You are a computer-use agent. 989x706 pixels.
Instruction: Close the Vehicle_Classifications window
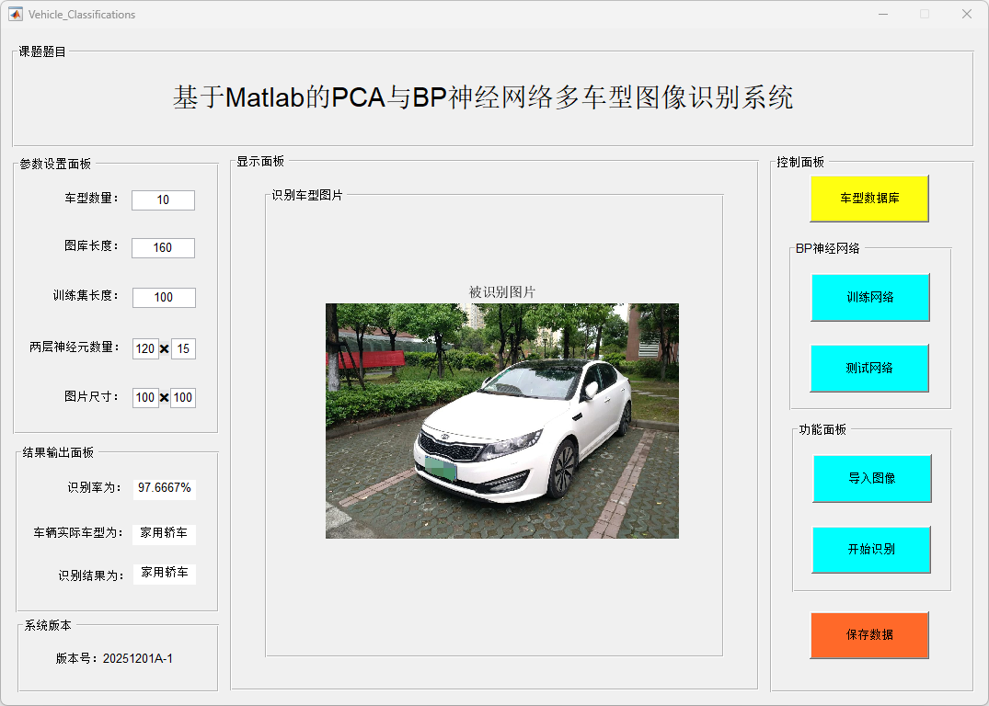tap(966, 14)
